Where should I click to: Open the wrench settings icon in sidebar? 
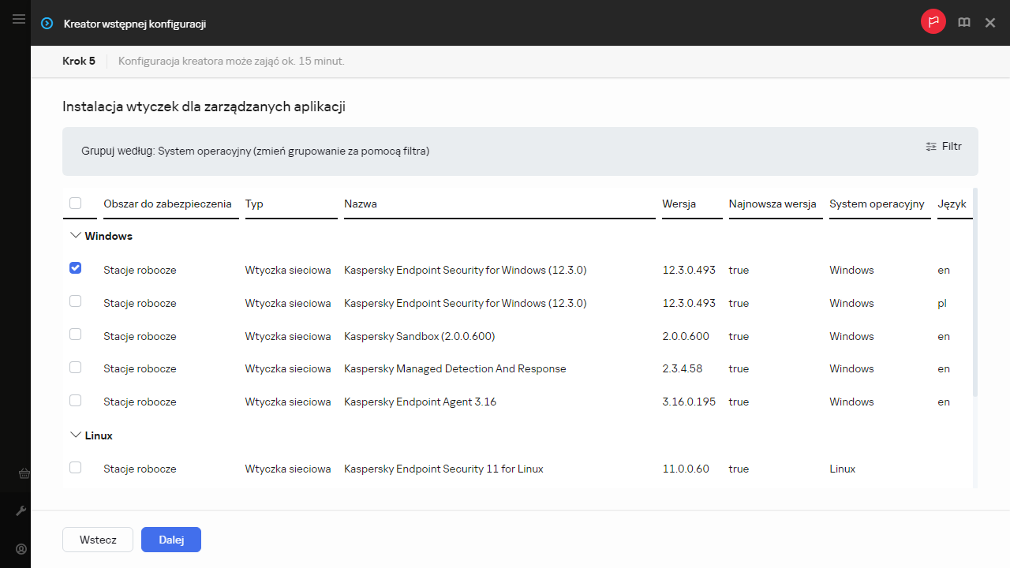(21, 511)
